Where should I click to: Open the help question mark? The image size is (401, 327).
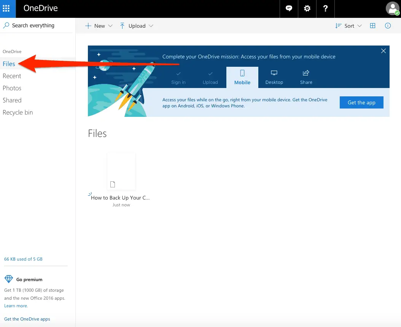tap(325, 8)
